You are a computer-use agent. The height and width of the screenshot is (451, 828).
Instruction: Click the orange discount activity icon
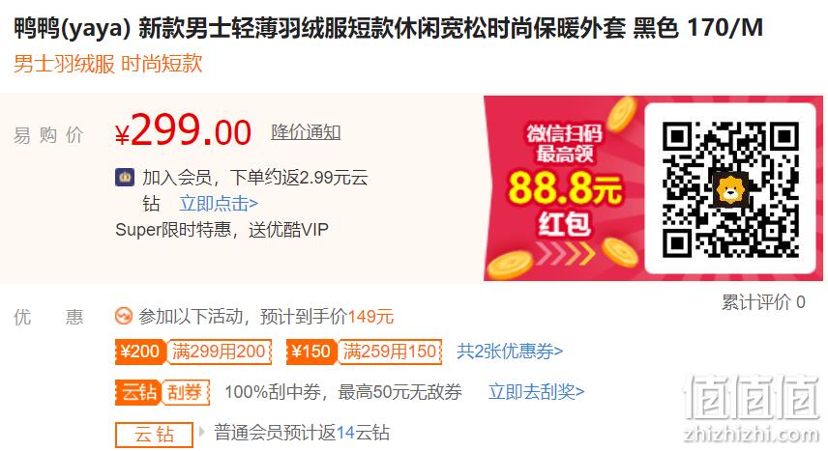point(124,316)
